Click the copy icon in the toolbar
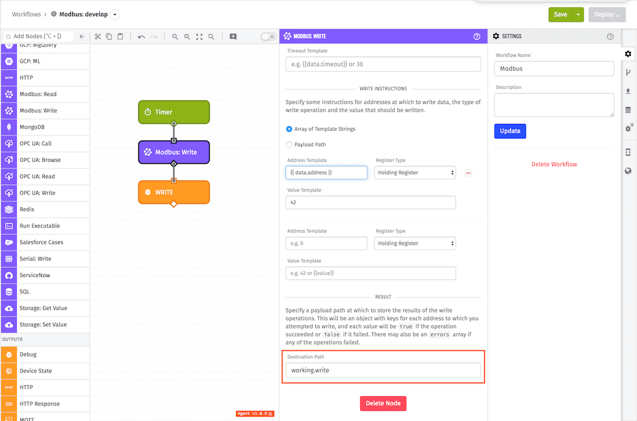Image resolution: width=637 pixels, height=421 pixels. [x=109, y=37]
